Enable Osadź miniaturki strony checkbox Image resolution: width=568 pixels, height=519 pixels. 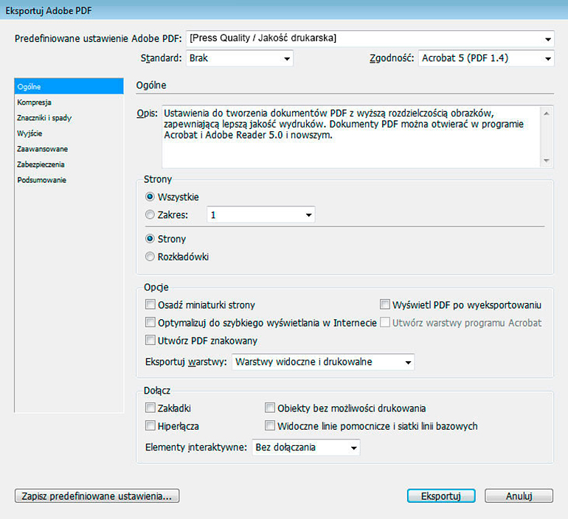point(150,304)
